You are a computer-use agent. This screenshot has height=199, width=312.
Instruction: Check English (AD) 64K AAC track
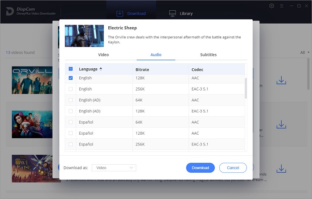(70, 100)
